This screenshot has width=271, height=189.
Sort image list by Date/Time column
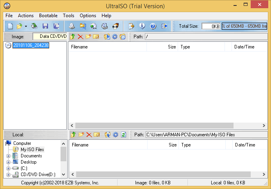pyautogui.click(x=250, y=47)
